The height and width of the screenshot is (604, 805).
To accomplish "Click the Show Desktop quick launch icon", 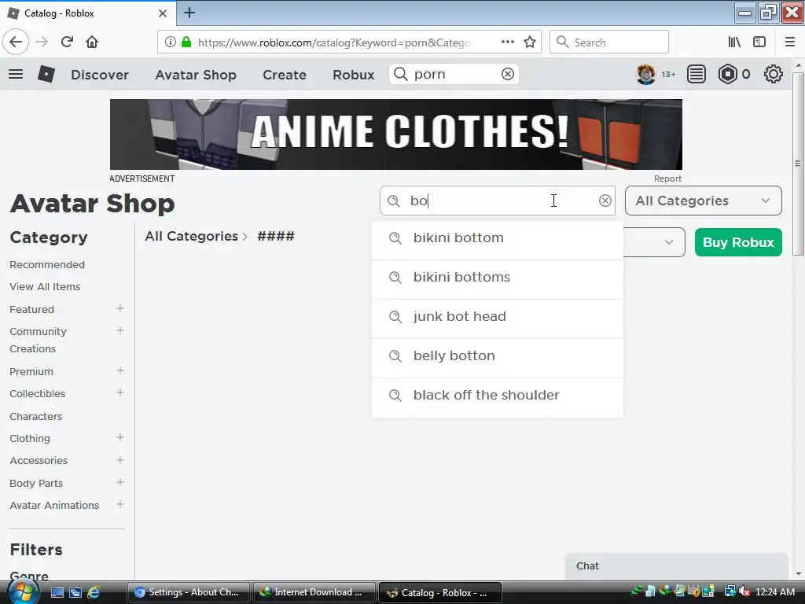I will [x=57, y=592].
